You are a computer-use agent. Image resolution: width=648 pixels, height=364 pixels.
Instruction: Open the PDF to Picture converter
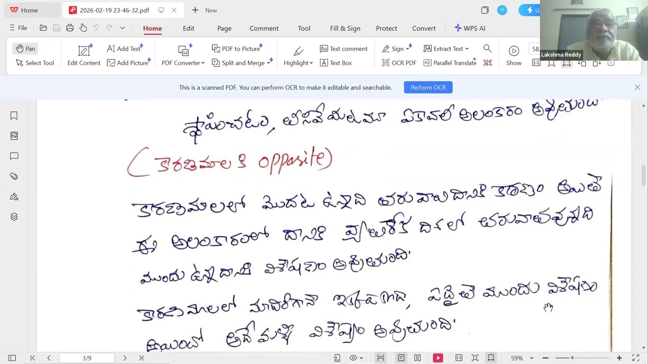236,49
